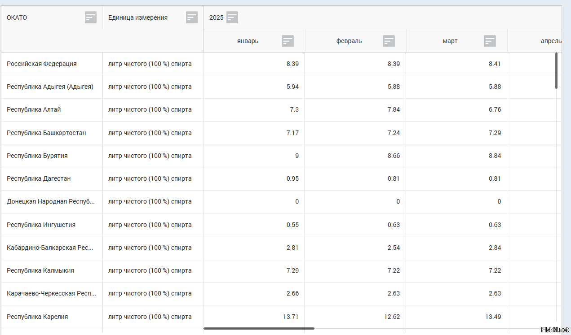This screenshot has height=335, width=571.
Task: Click the Республика Алтай March value 6.76
Action: coord(494,109)
